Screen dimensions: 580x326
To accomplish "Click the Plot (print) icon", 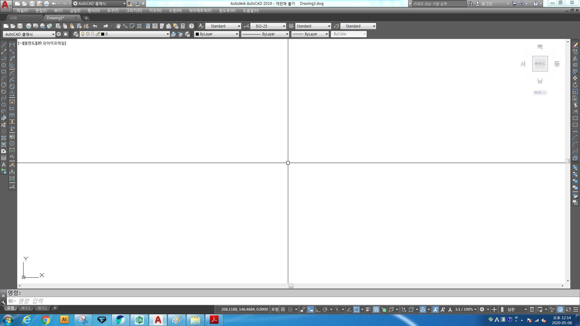I will click(x=29, y=26).
